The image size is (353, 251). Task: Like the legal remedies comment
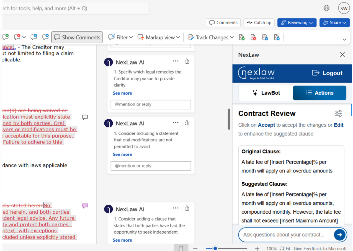coord(187,61)
